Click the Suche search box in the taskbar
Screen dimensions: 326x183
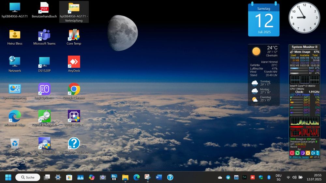tap(28, 177)
